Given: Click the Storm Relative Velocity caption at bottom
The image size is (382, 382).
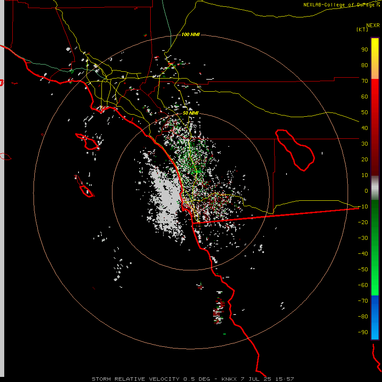Looking at the screenshot, I should pyautogui.click(x=193, y=379).
